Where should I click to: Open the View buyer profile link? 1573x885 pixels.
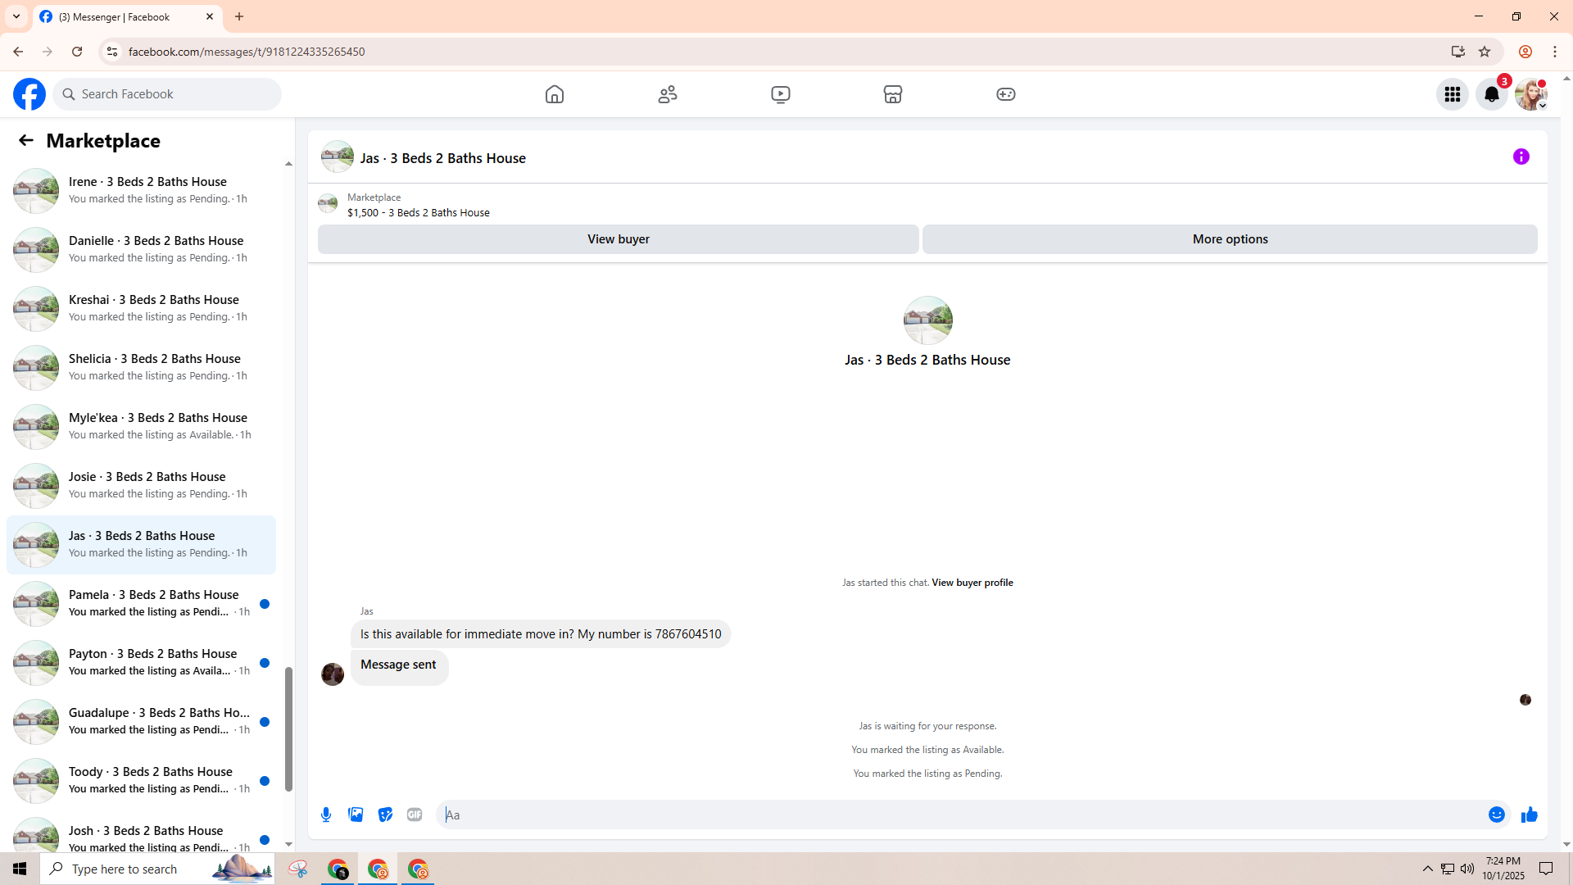[x=972, y=583]
